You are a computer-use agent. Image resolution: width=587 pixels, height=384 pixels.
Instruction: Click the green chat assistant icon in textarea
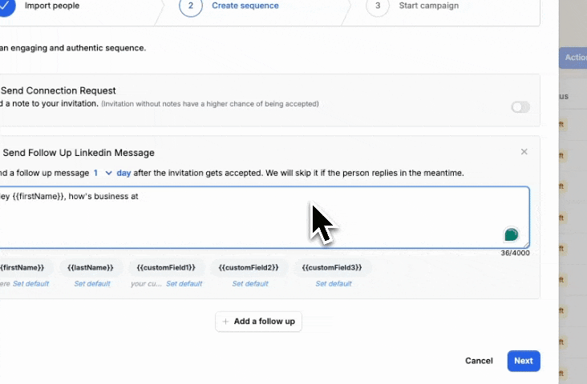coord(511,234)
